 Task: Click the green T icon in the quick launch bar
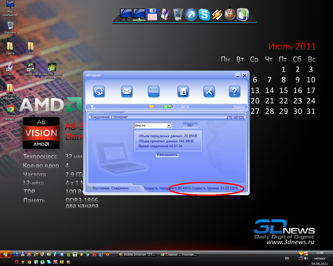pyautogui.click(x=75, y=255)
